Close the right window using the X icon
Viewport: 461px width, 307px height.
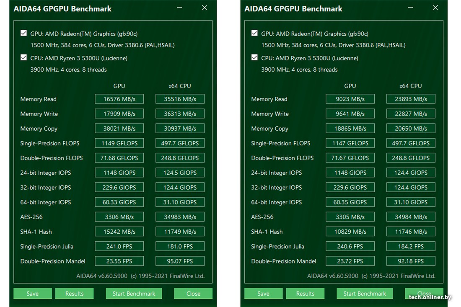(435, 8)
